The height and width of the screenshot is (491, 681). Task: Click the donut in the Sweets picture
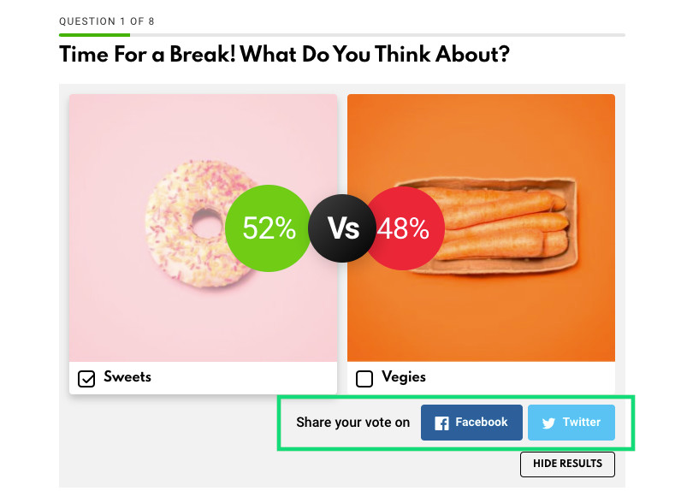click(195, 224)
